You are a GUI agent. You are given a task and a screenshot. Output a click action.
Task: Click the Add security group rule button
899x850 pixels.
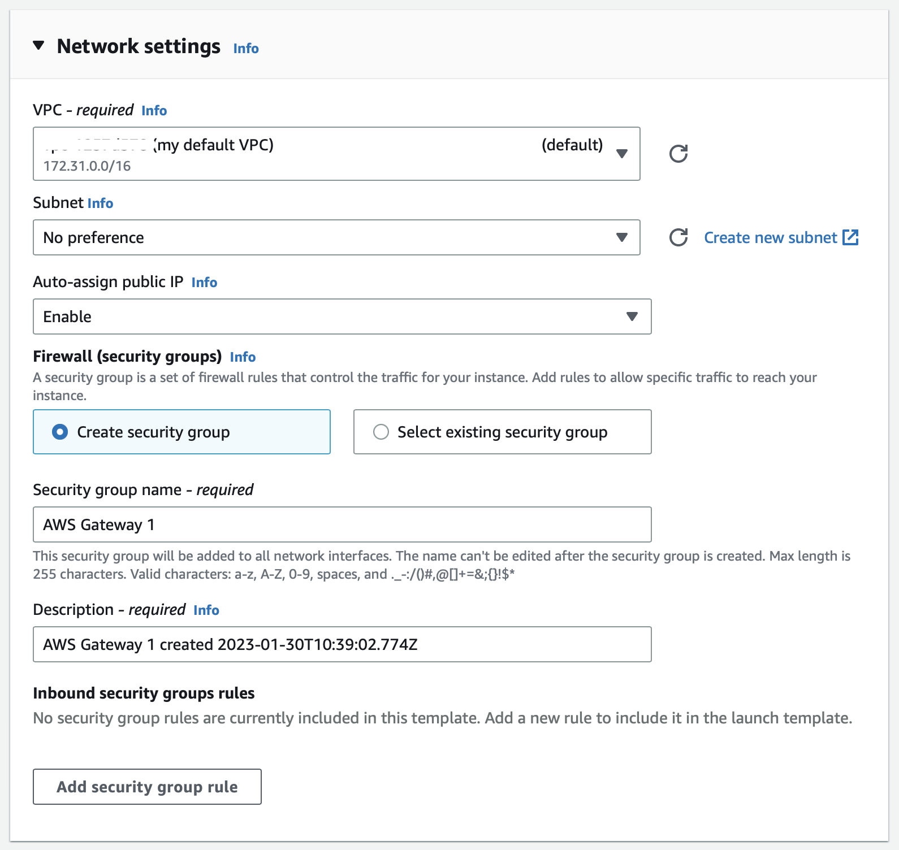click(146, 787)
